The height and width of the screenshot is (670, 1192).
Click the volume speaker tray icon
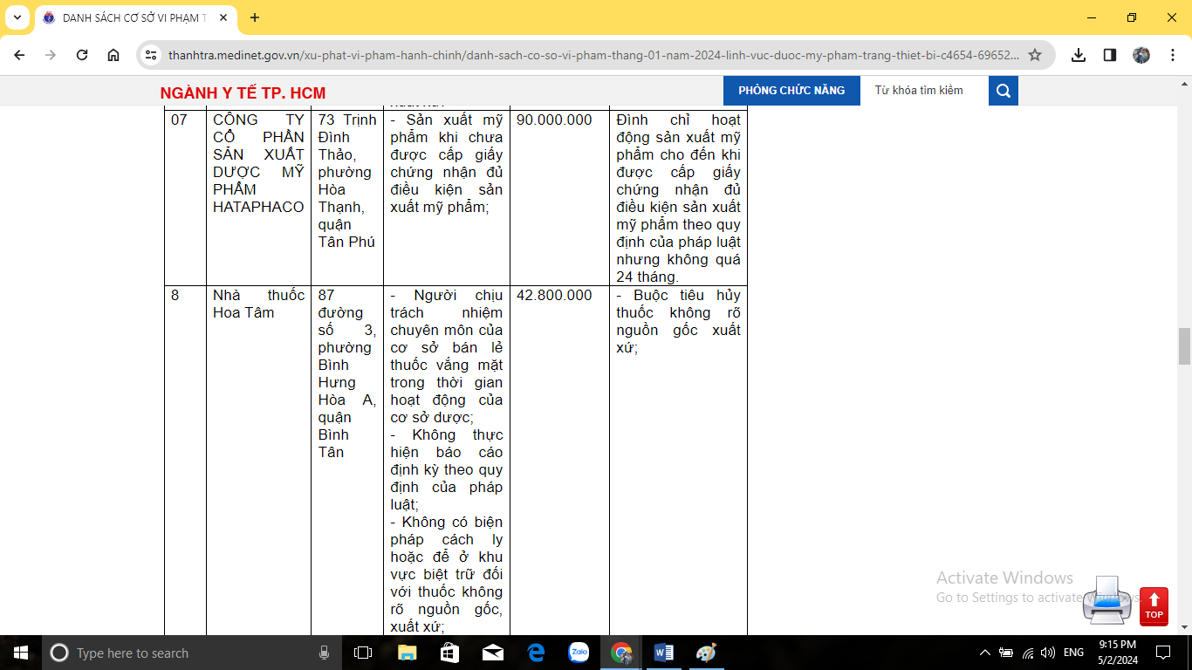1048,653
